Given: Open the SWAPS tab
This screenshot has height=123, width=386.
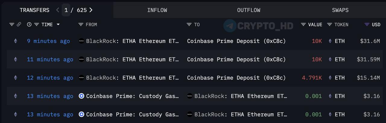Looking at the screenshot, I should (340, 10).
